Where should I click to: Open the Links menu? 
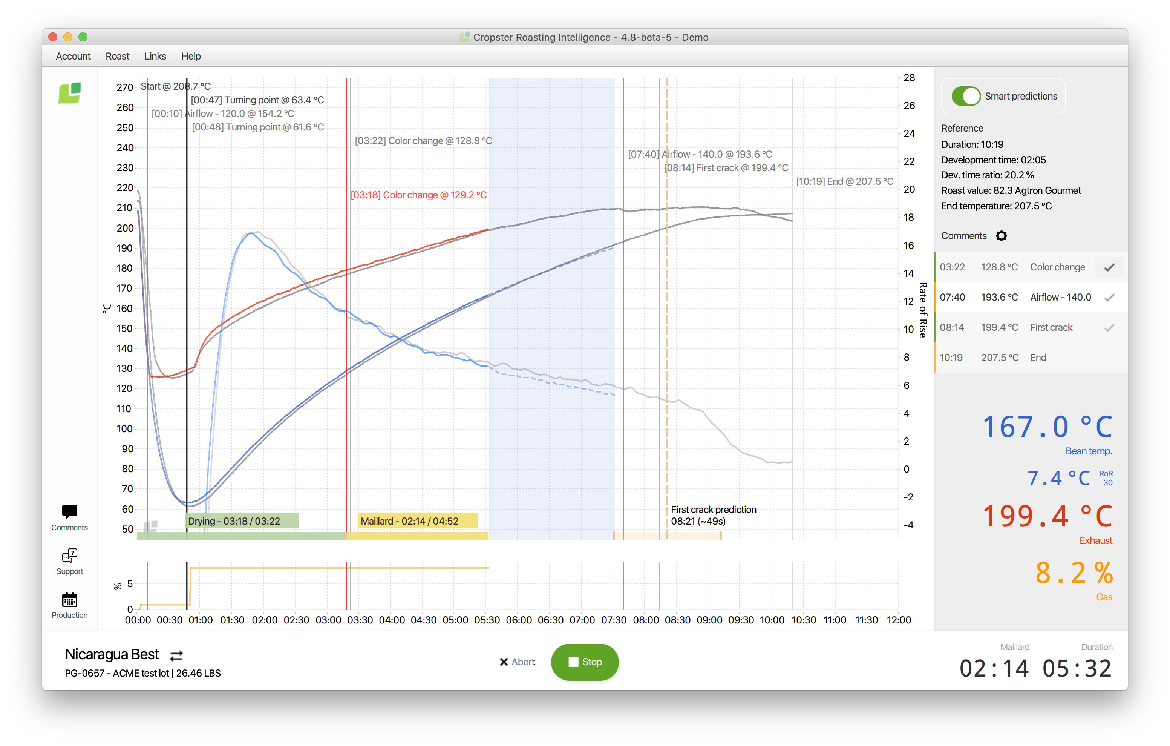coord(155,57)
